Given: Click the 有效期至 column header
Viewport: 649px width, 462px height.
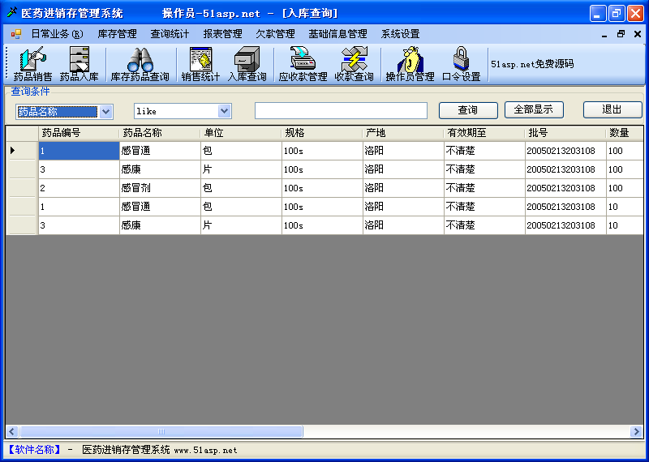Looking at the screenshot, I should (484, 133).
